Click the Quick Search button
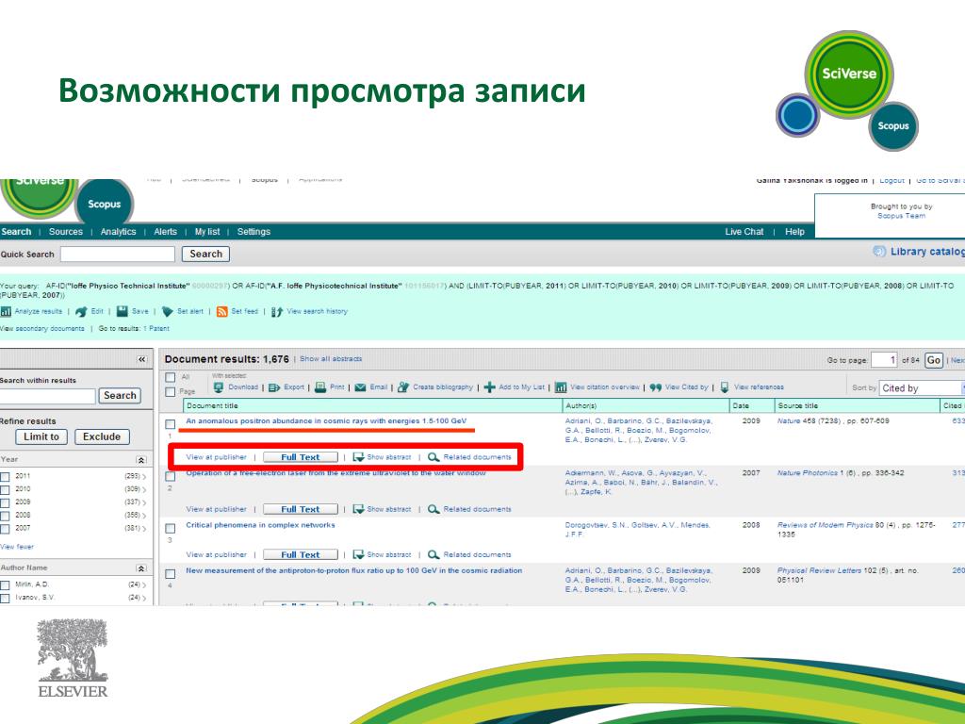This screenshot has height=724, width=965. pos(205,254)
